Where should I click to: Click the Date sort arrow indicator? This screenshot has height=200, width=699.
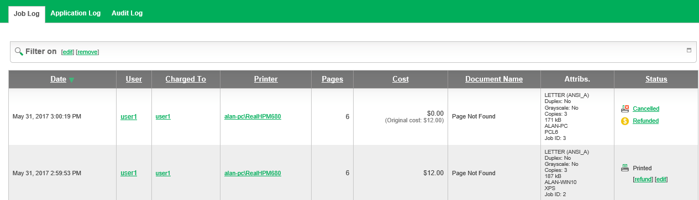pos(71,80)
